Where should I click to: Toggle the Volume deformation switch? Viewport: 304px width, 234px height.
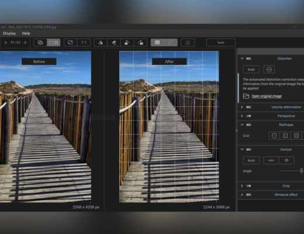[248, 107]
